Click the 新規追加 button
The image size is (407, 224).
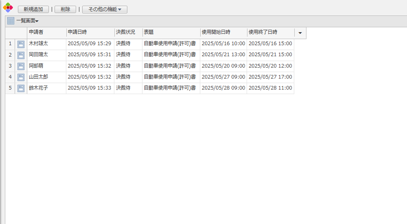33,9
